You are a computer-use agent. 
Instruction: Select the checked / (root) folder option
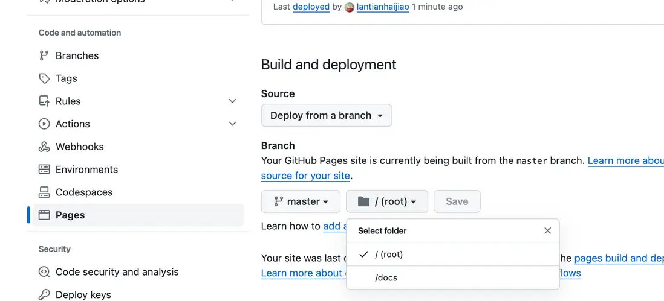click(x=389, y=255)
